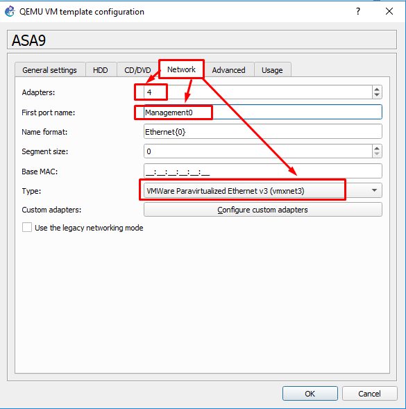Viewport: 406px width, 409px height.
Task: Increase the Segment size value
Action: (377, 149)
